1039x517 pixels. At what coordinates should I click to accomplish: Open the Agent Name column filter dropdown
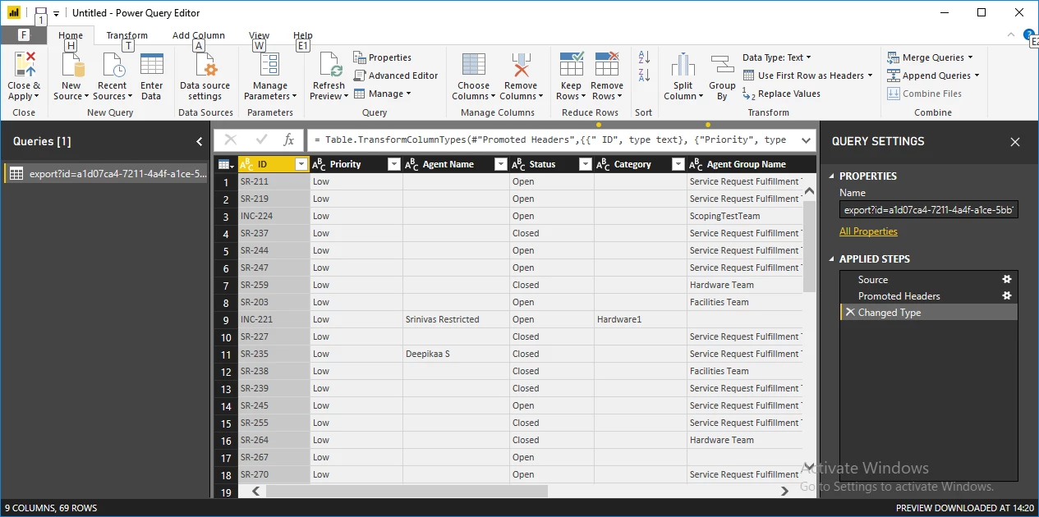(x=500, y=164)
